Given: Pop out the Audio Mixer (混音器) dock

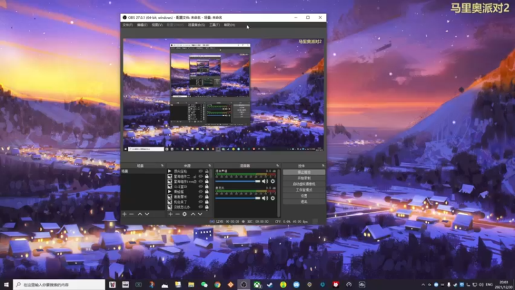Looking at the screenshot, I should (x=277, y=166).
